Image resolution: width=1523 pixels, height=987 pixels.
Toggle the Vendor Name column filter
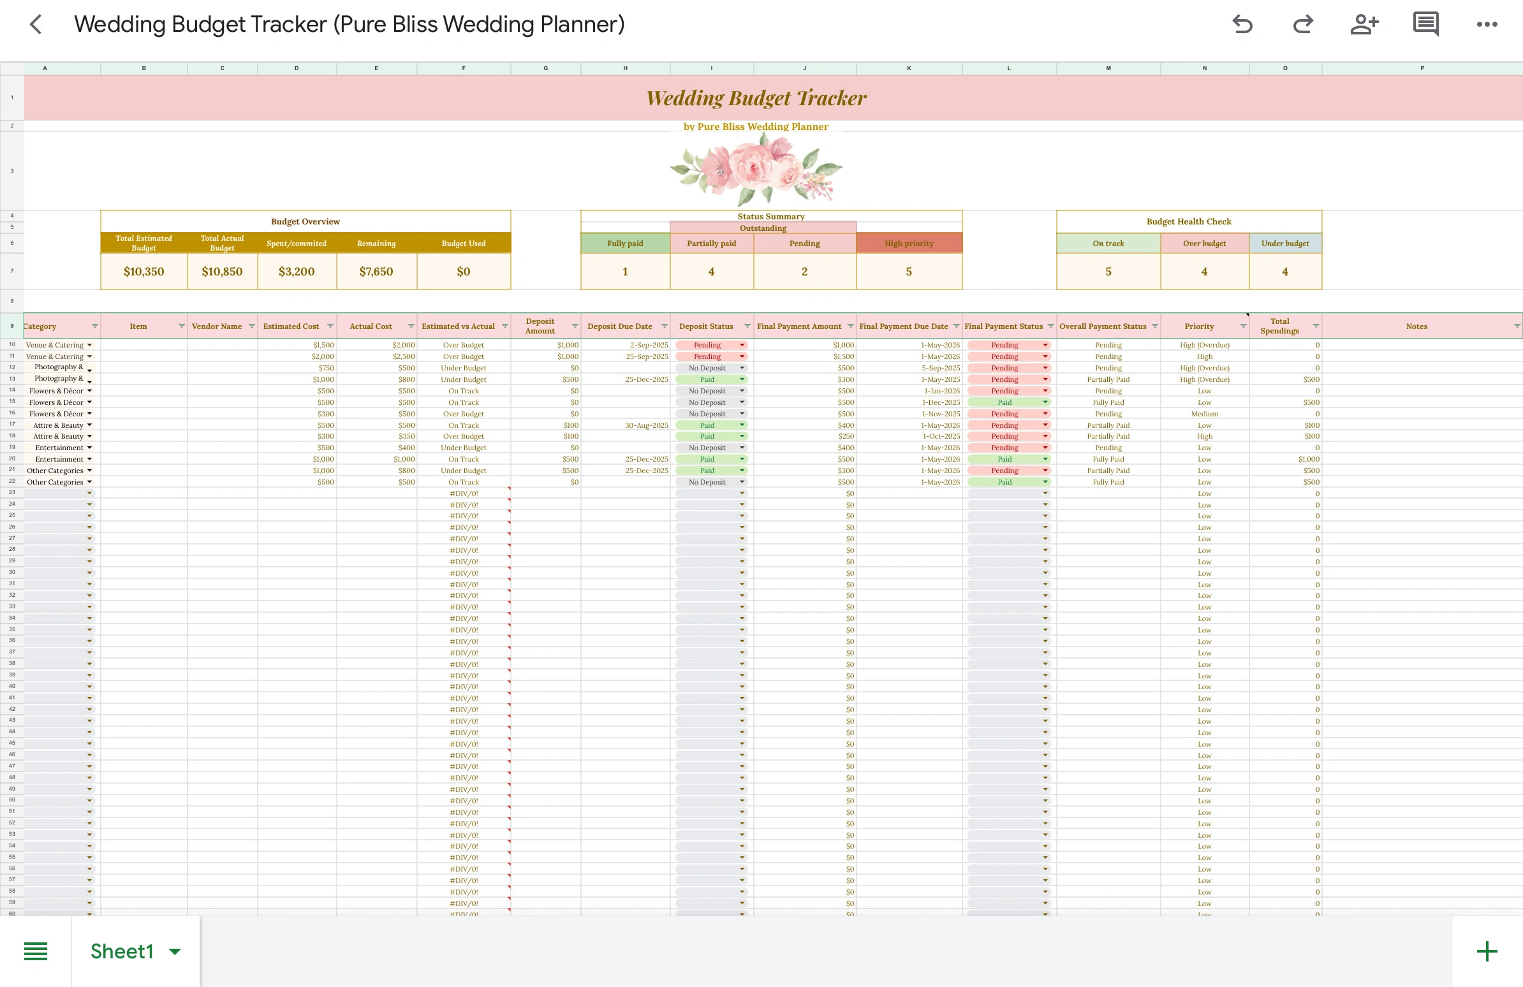[x=251, y=326]
